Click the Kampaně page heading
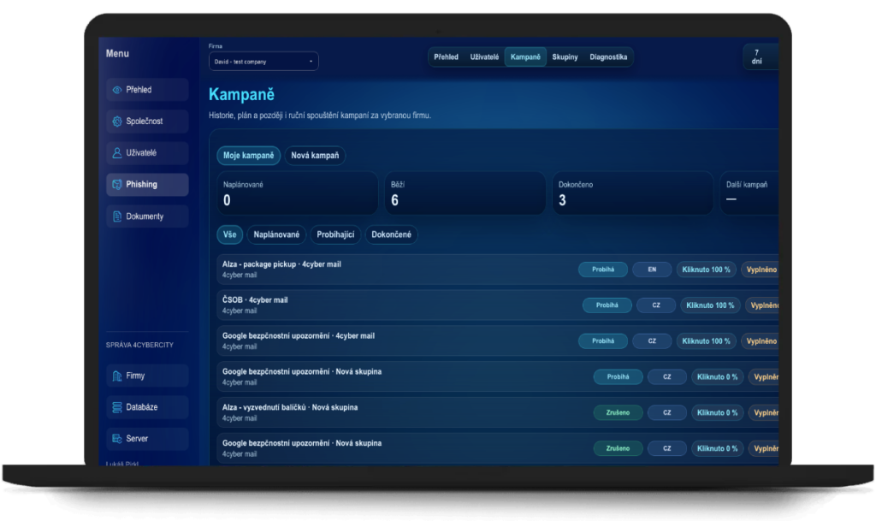Image resolution: width=876 pixels, height=521 pixels. (241, 94)
